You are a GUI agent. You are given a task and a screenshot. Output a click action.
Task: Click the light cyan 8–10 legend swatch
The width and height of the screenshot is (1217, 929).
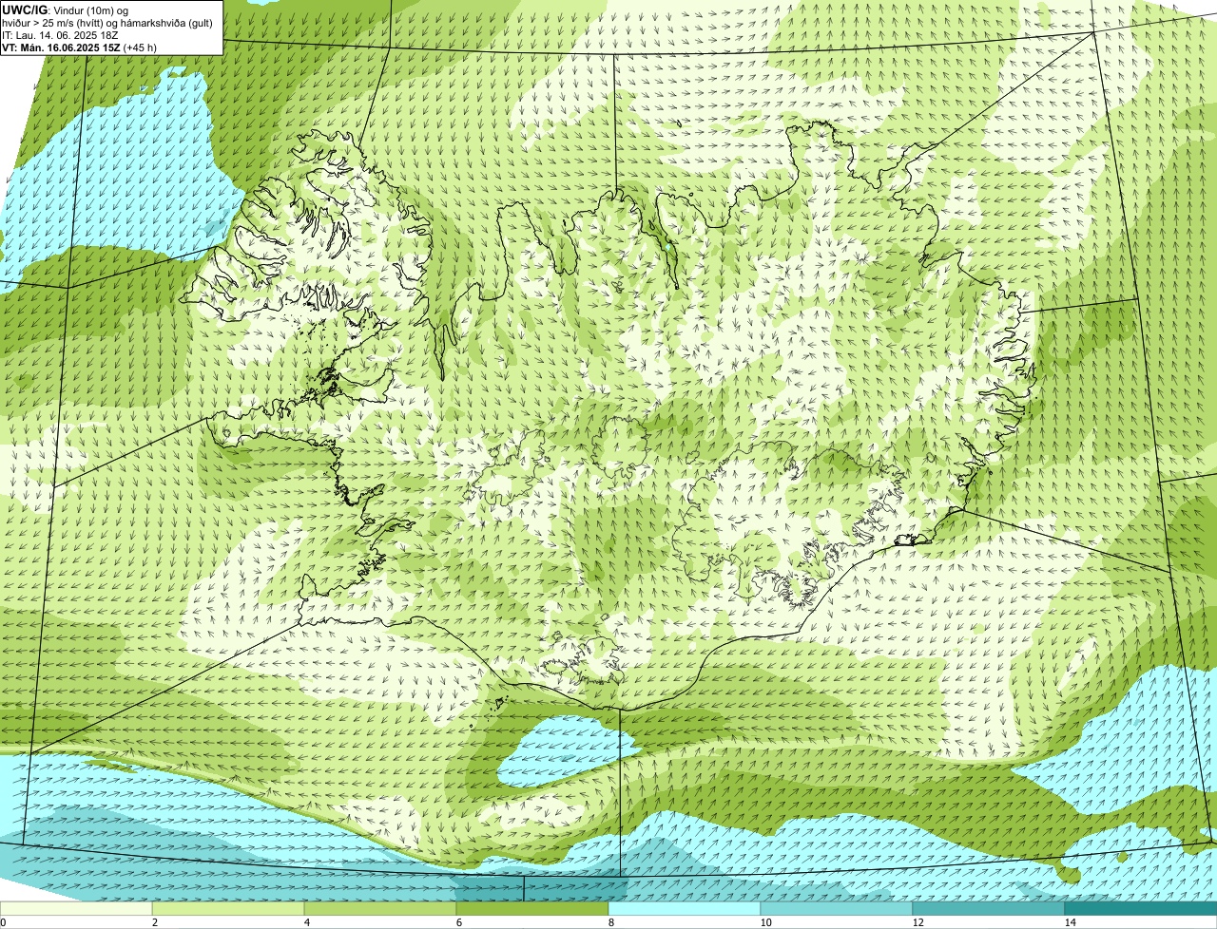click(685, 909)
